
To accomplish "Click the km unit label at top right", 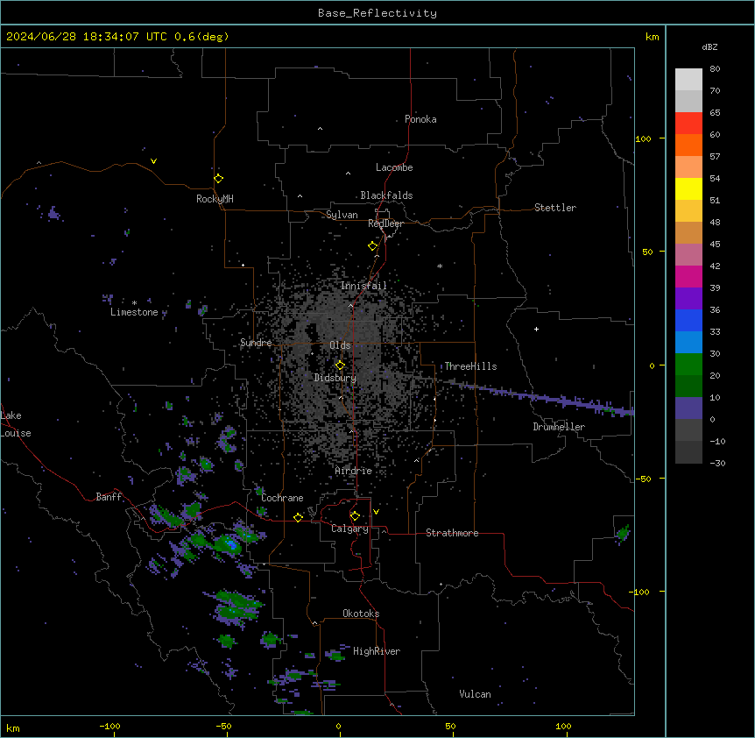I will point(652,37).
